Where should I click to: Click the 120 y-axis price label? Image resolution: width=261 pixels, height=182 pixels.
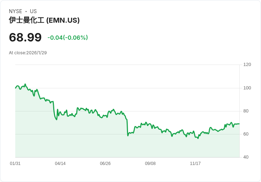click(x=247, y=65)
